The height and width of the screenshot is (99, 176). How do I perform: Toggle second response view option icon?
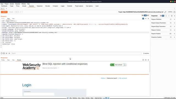coord(146,60)
